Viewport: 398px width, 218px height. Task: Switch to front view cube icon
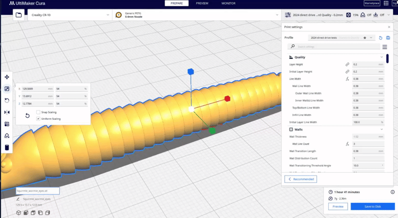(x=26, y=213)
